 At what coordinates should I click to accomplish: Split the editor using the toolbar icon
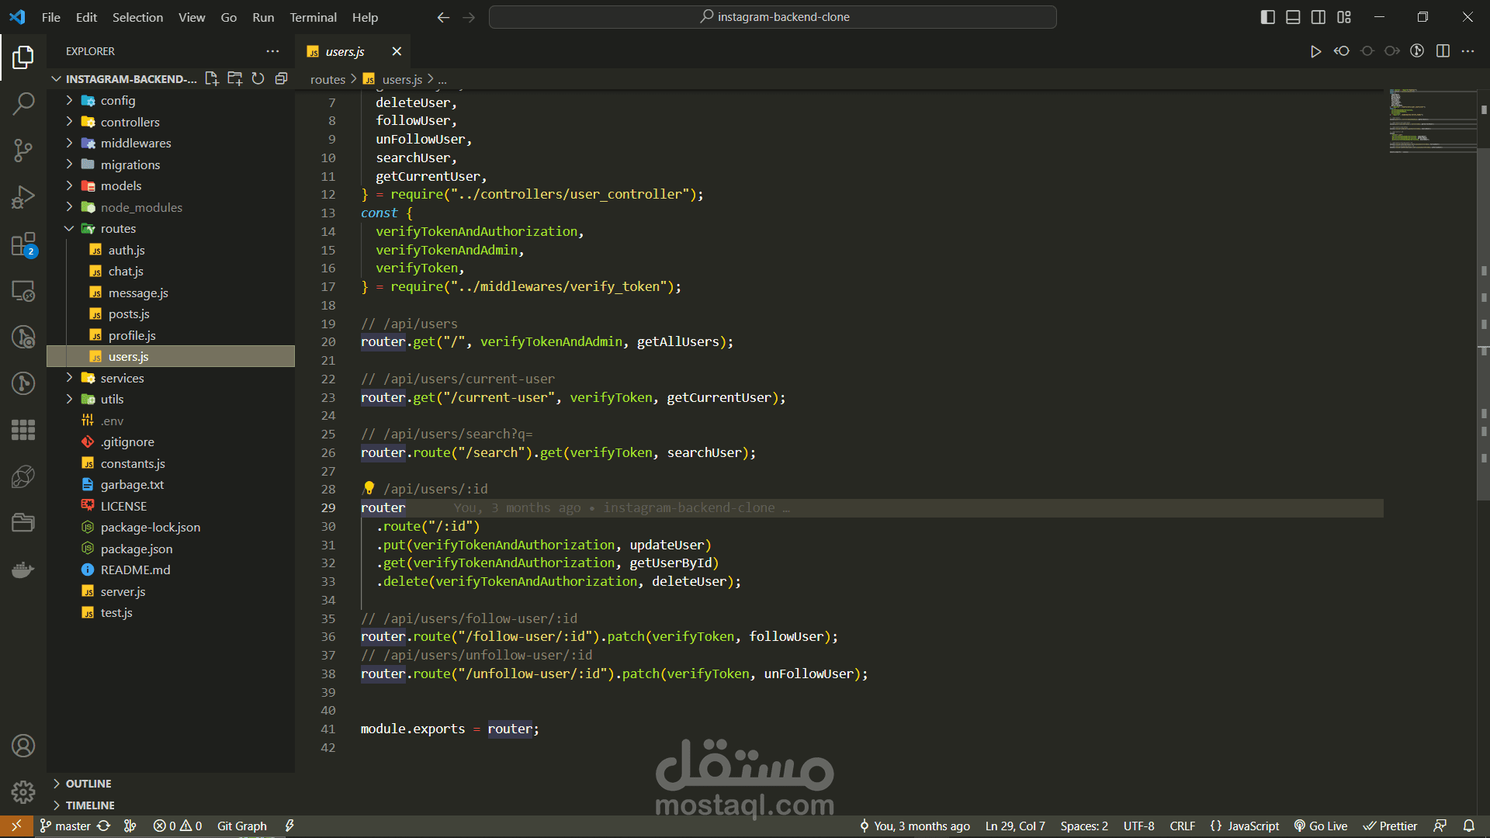coord(1443,51)
